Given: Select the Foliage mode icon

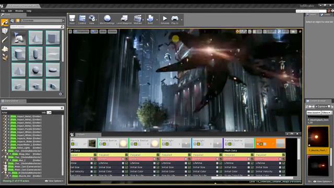Looking at the screenshot, I should pos(5,57).
